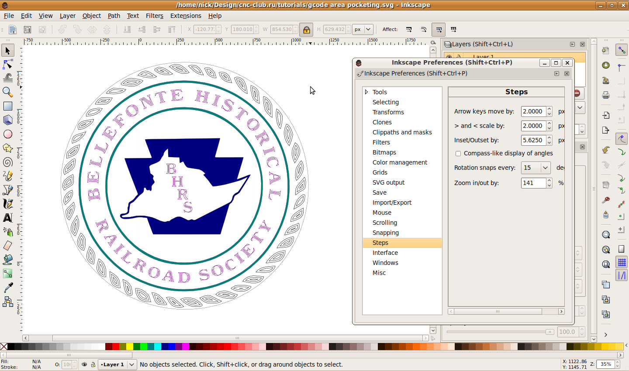Viewport: 629px width, 371px height.
Task: Click the Undo icon in command bar
Action: pyautogui.click(x=606, y=150)
